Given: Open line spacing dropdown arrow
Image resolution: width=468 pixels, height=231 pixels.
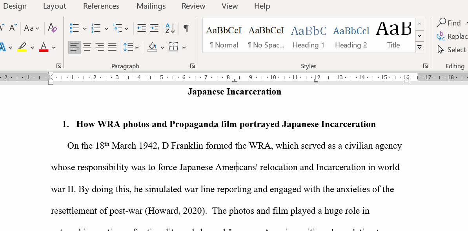Looking at the screenshot, I should (x=137, y=47).
